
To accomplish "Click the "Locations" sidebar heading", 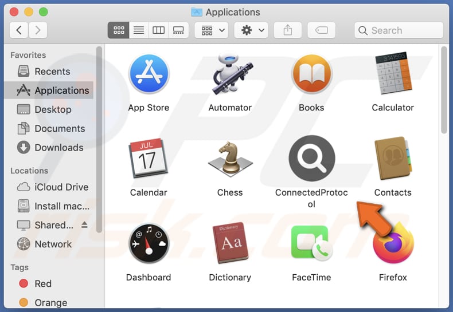I will 29,171.
